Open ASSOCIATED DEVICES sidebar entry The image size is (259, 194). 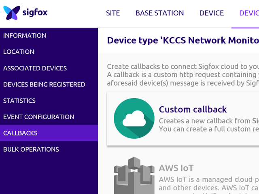click(x=35, y=68)
